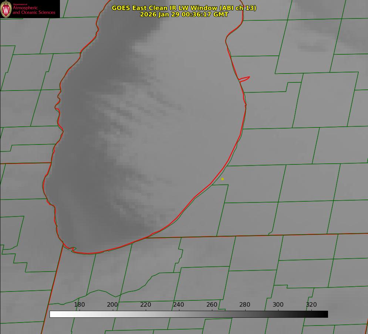
Task: Click the 2026 Jan 29 timestamp text
Action: (184, 14)
